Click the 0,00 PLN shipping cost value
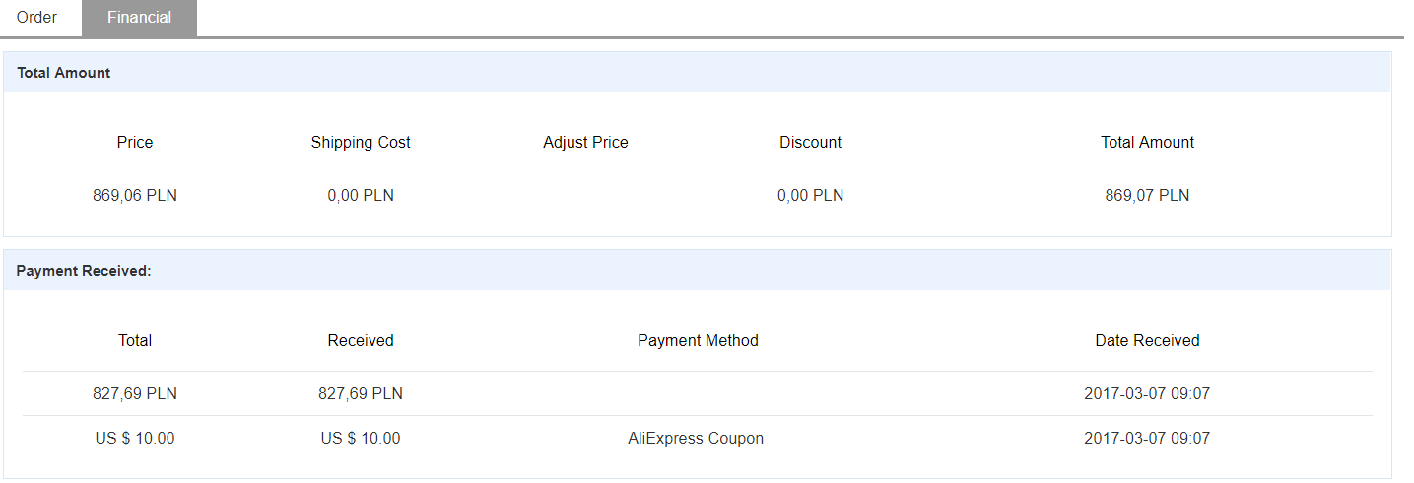1414x483 pixels. pyautogui.click(x=361, y=195)
